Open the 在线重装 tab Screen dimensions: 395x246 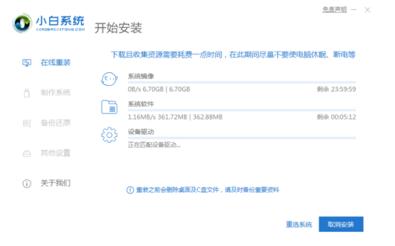click(55, 63)
